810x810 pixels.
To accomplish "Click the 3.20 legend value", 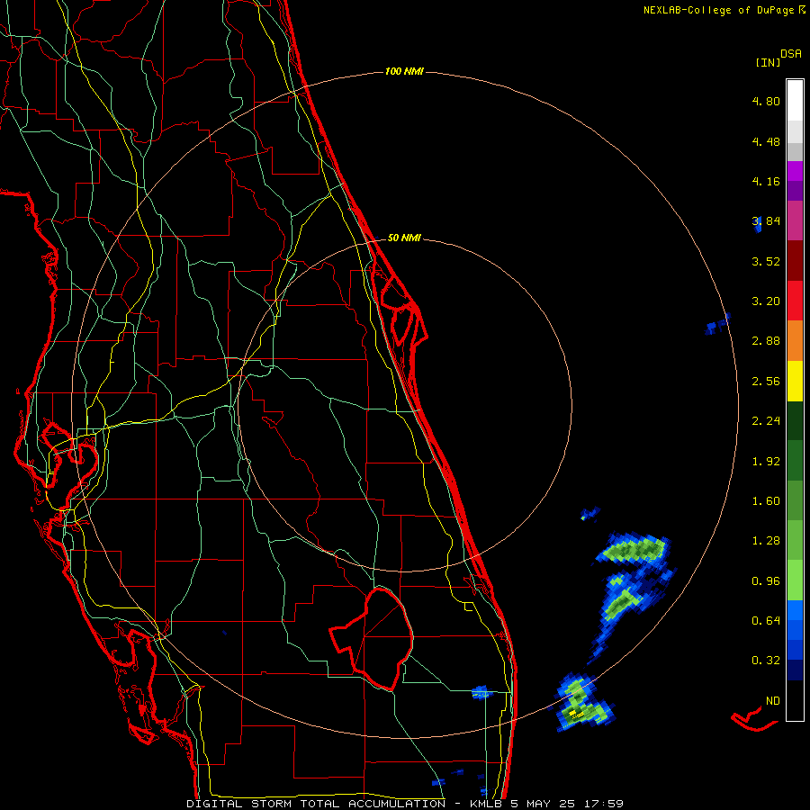I will pyautogui.click(x=766, y=301).
